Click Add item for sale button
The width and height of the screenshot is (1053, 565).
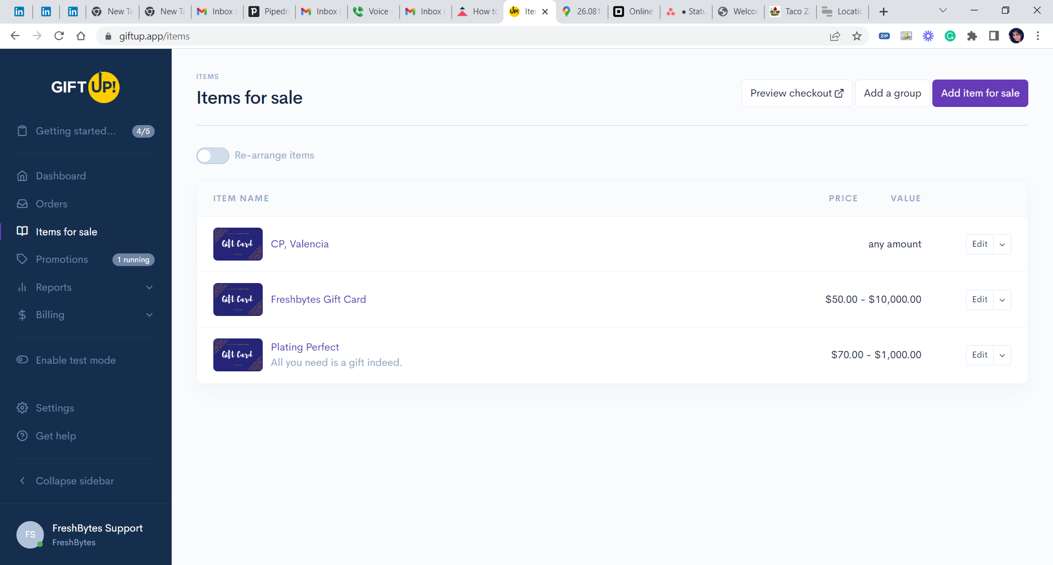coord(980,93)
